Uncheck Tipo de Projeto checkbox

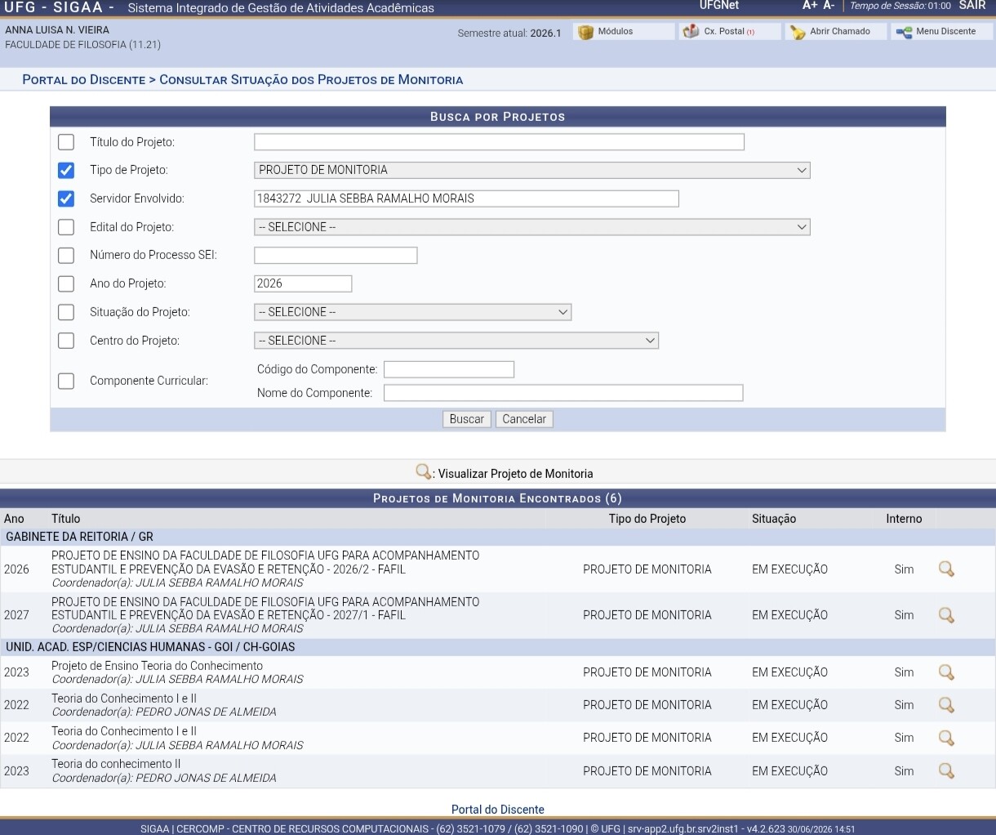click(x=66, y=171)
